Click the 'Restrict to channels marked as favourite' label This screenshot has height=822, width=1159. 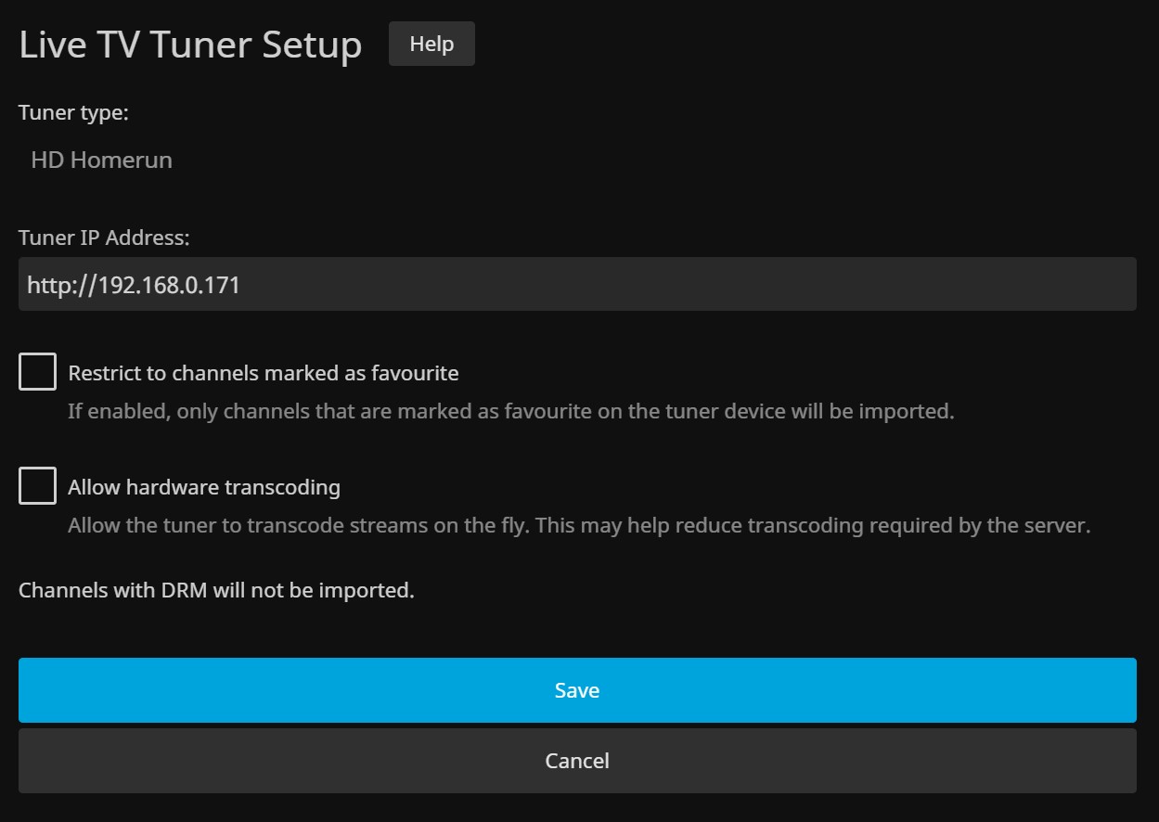pos(264,373)
